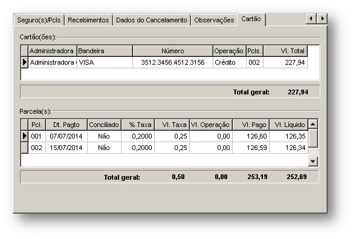Select the card number 3512.3456.4512.3156 cell

(173, 62)
